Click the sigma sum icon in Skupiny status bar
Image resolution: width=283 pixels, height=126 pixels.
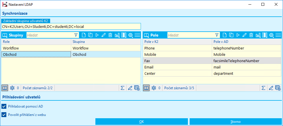tap(122, 88)
